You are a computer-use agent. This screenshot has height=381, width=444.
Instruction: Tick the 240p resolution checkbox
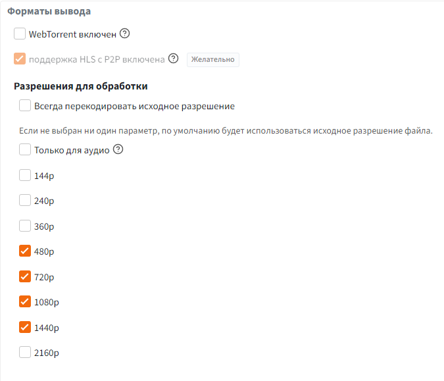pyautogui.click(x=25, y=200)
